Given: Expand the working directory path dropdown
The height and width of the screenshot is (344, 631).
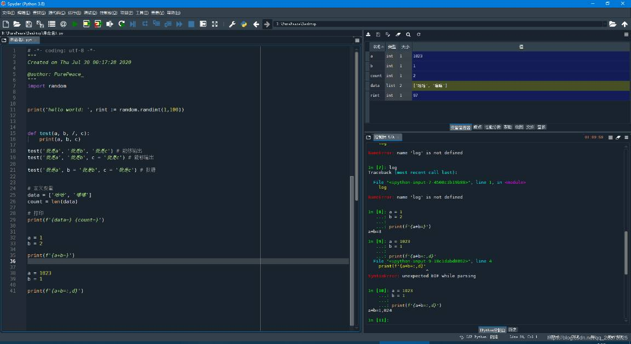Looking at the screenshot, I should [x=605, y=24].
